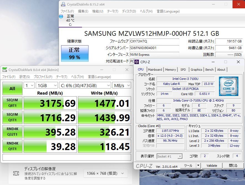
Task: Click the 正常 99 % health status button
Action: (x=75, y=54)
